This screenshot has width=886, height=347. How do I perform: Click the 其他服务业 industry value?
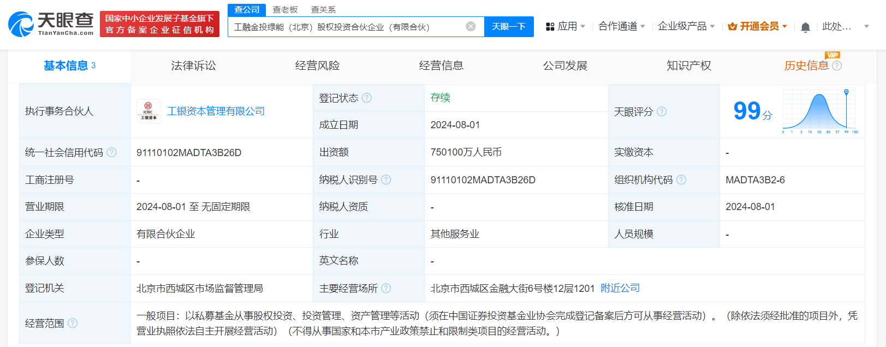(x=455, y=234)
